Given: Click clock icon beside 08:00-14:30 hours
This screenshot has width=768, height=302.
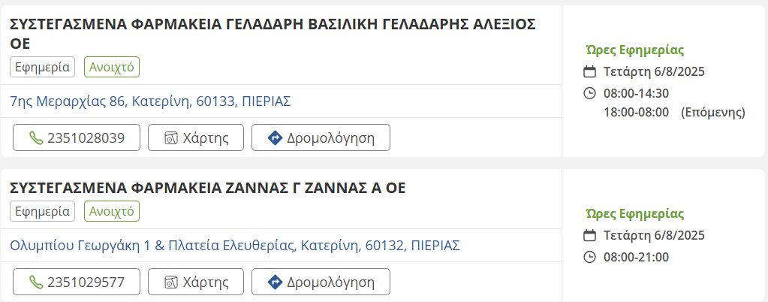Looking at the screenshot, I should (x=590, y=93).
